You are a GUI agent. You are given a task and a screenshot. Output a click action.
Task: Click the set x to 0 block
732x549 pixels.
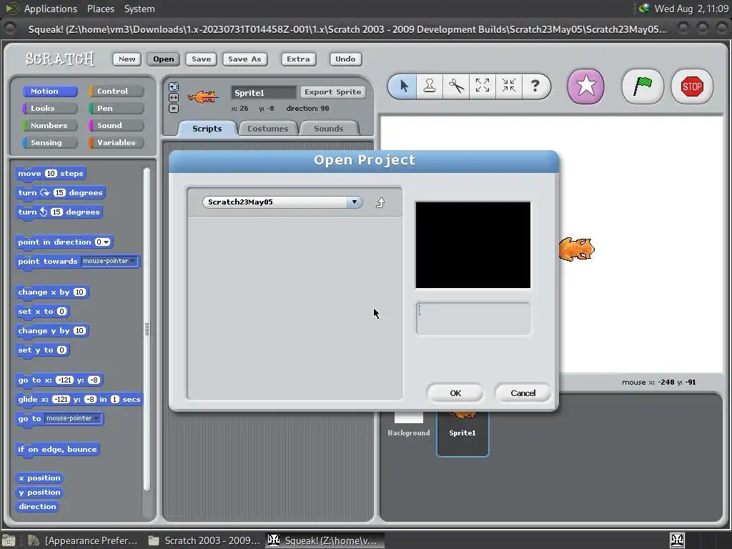(x=42, y=312)
